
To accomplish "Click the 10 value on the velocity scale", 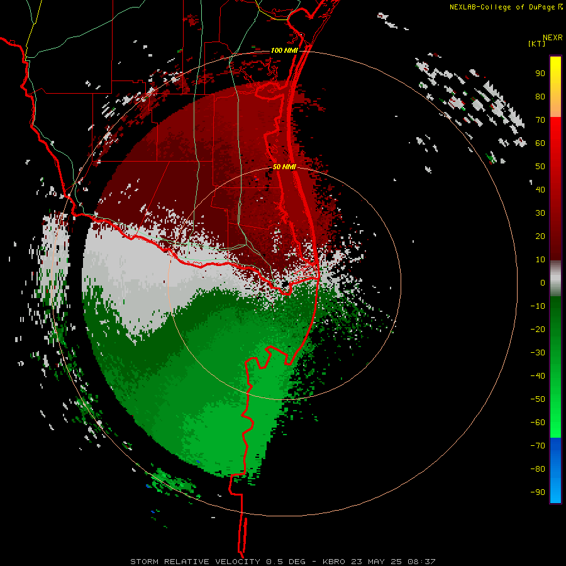I will pos(540,260).
